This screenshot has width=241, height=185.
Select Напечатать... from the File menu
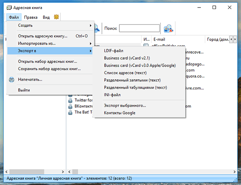pyautogui.click(x=50, y=79)
